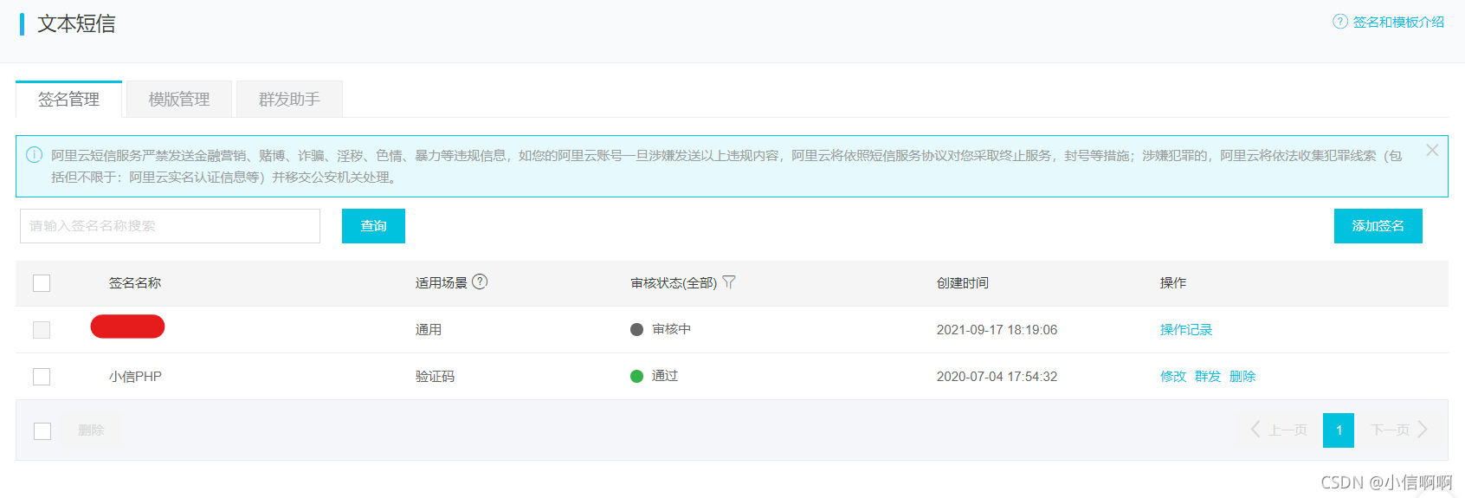This screenshot has height=498, width=1465.
Task: Click 群发 for the 小信PHP signature
Action: click(1208, 377)
